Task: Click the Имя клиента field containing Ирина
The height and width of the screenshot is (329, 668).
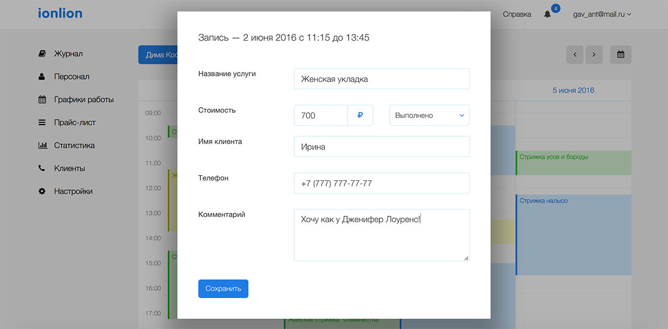Action: [x=381, y=147]
